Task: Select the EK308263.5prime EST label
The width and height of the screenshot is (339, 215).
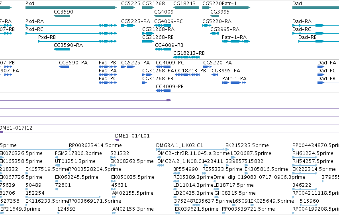Action: point(132,161)
